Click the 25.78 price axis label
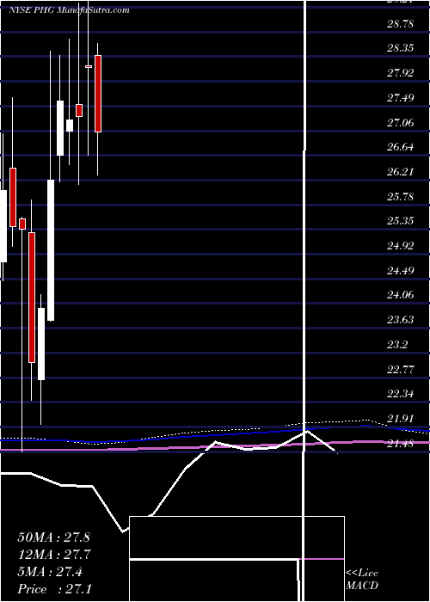 (400, 197)
